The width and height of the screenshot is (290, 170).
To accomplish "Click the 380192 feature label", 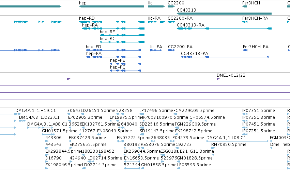I will [x=132, y=145].
